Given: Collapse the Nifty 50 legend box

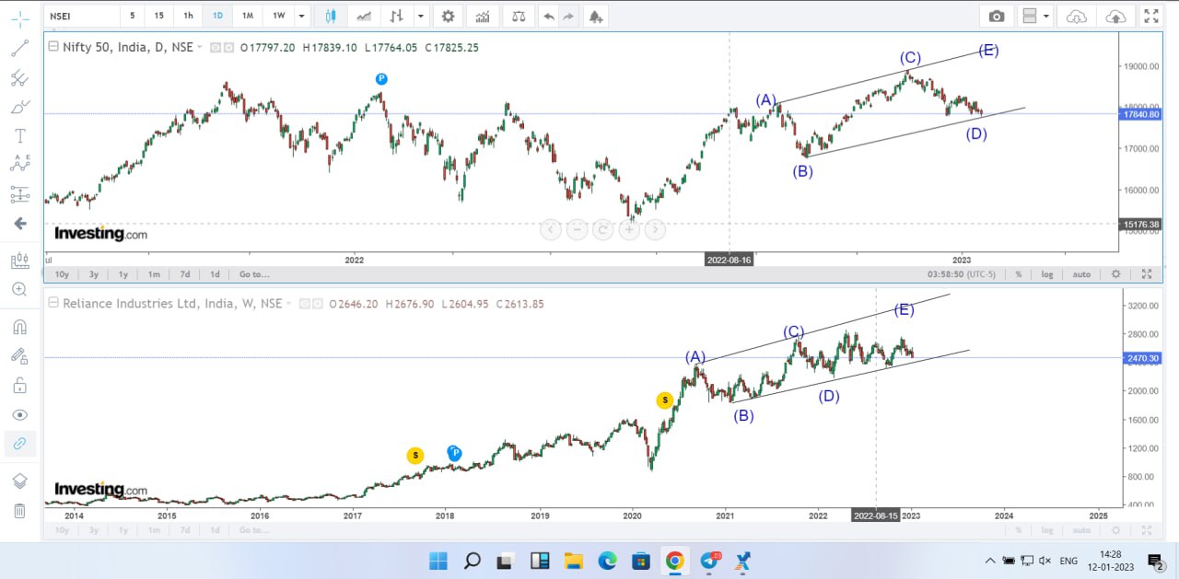Looking at the screenshot, I should [53, 47].
